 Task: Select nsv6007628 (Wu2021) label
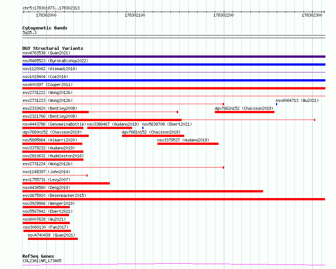tap(44, 219)
